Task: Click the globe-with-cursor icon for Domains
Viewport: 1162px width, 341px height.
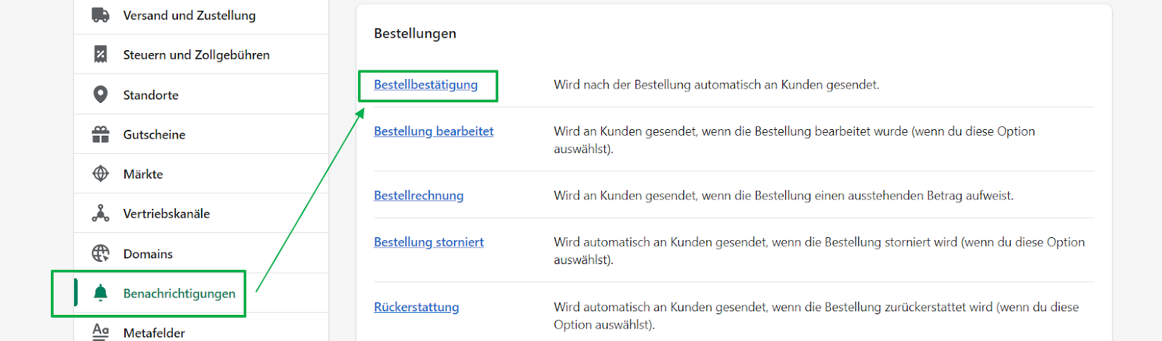Action: pyautogui.click(x=101, y=253)
